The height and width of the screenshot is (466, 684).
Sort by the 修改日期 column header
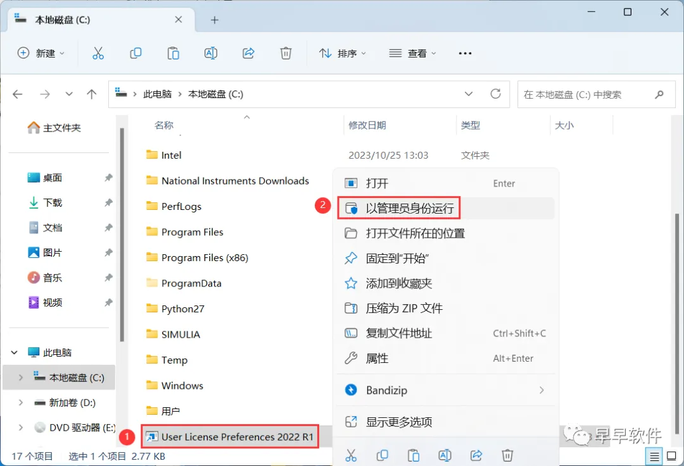click(x=367, y=125)
